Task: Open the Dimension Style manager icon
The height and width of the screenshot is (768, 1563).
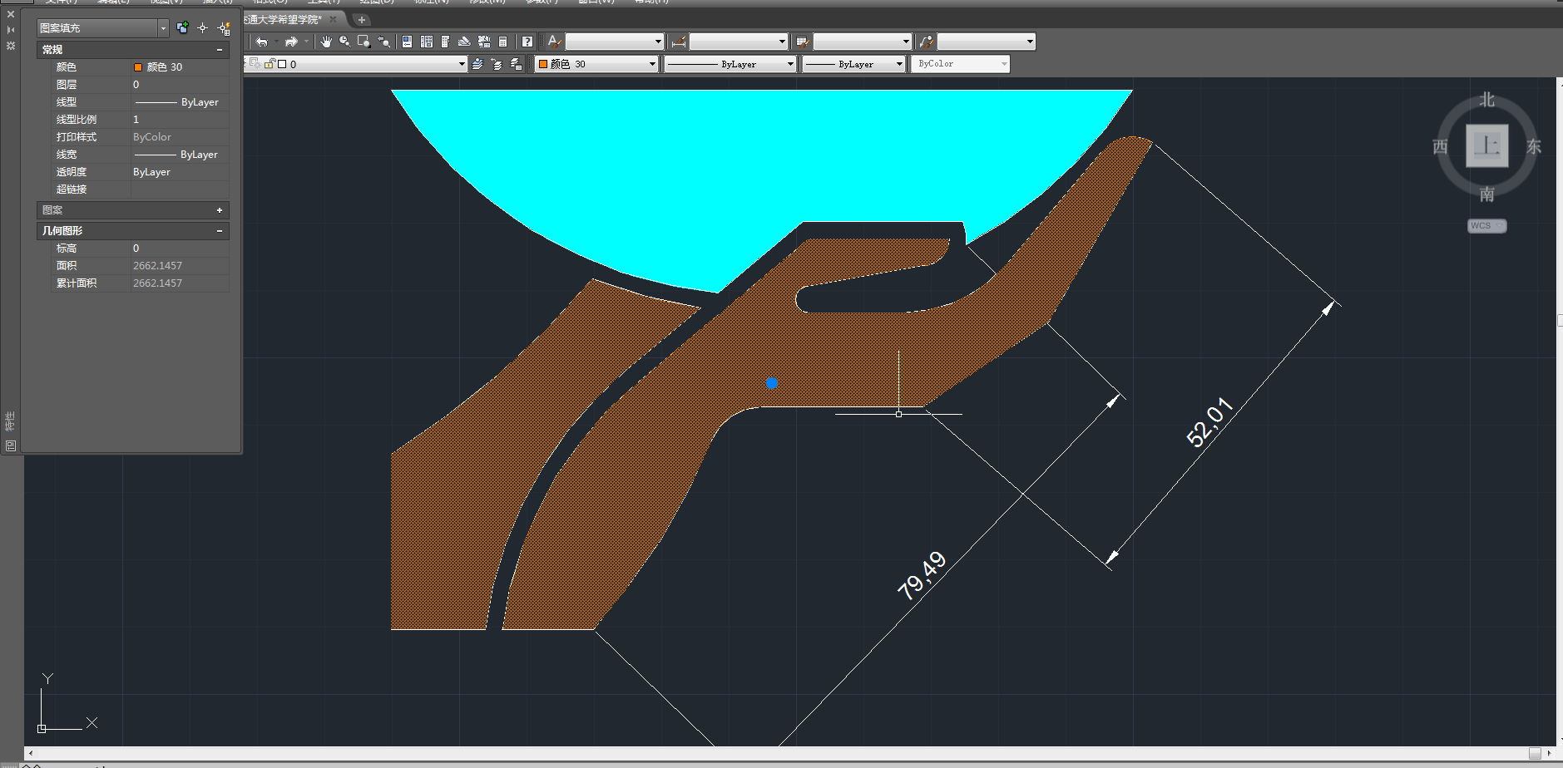Action: pyautogui.click(x=679, y=42)
